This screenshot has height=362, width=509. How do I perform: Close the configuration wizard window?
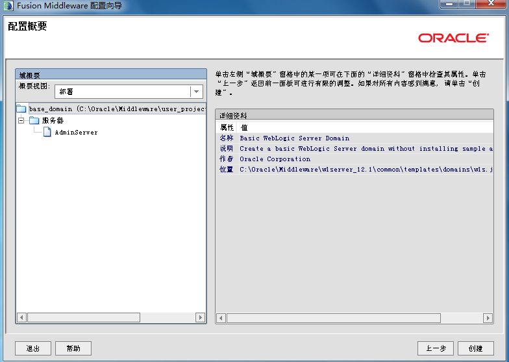point(491,4)
